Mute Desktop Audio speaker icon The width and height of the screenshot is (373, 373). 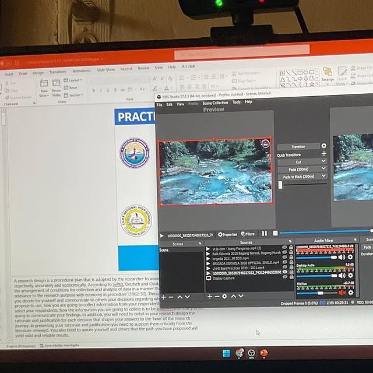pyautogui.click(x=342, y=276)
